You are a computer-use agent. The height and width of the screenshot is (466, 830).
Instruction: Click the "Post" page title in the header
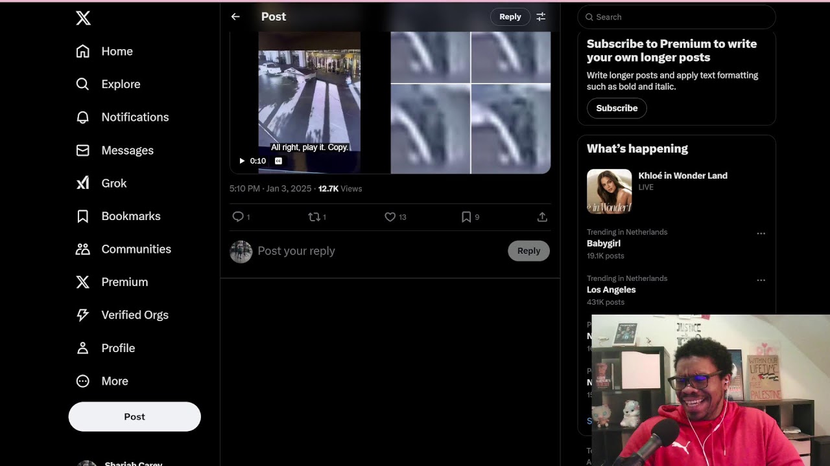point(274,17)
